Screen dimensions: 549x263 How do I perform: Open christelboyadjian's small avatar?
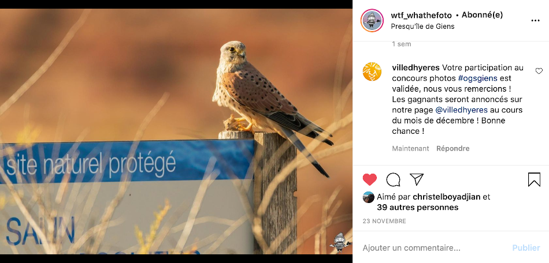[x=368, y=197]
